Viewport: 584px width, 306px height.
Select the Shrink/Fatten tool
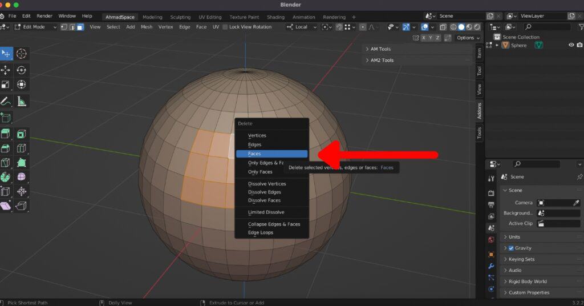(x=21, y=192)
